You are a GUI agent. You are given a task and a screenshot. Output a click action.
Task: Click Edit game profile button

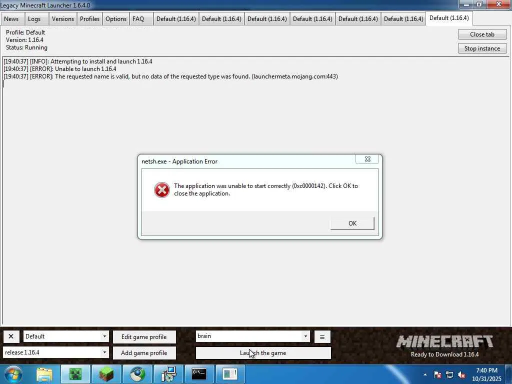click(144, 336)
